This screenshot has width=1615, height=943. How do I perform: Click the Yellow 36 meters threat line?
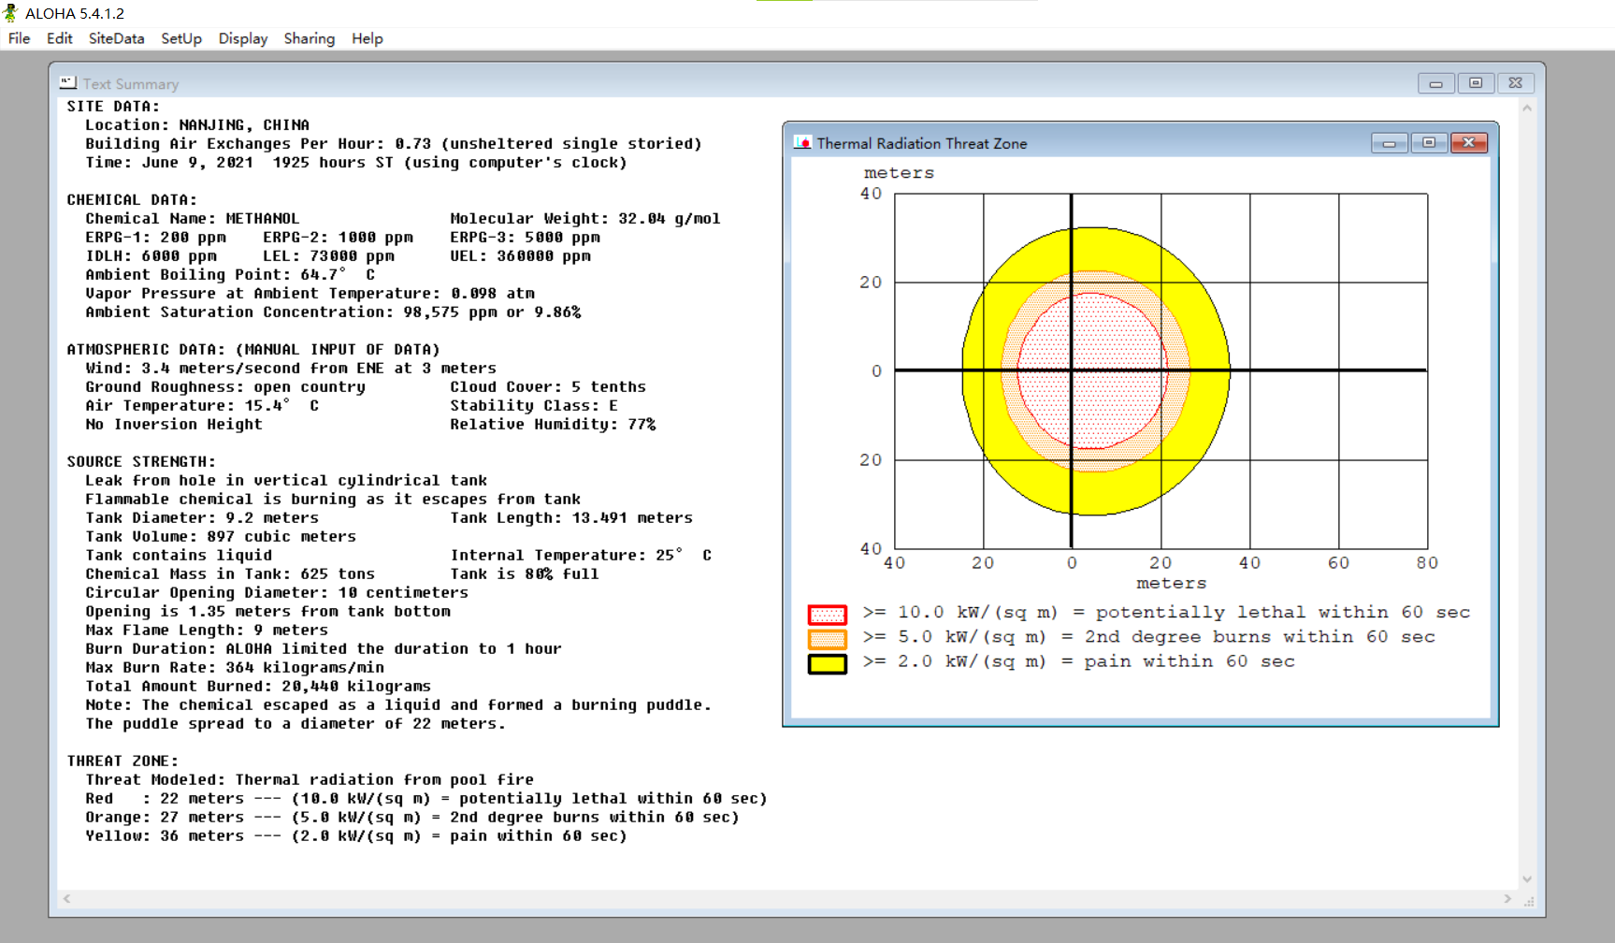click(356, 836)
